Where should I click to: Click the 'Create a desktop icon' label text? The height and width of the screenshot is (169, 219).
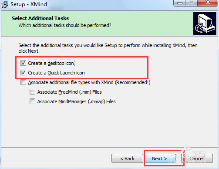[51, 63]
